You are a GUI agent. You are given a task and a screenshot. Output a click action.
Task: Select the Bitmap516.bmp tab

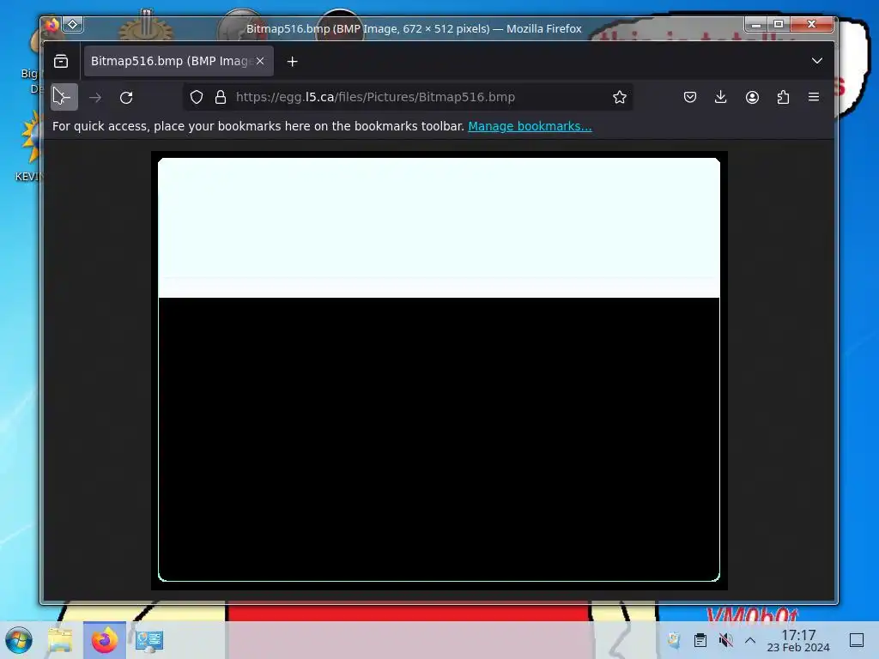click(x=179, y=61)
